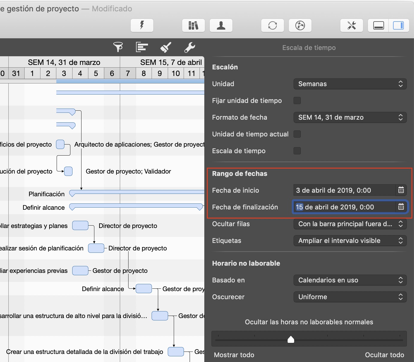
Task: Change the Oscurecer setting from Uniforme
Action: 350,297
